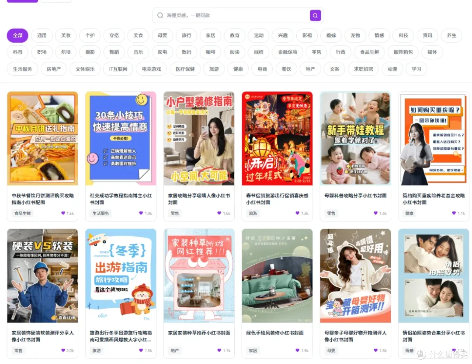Select the 母婴 category filter
The width and height of the screenshot is (472, 364).
pos(163,35)
